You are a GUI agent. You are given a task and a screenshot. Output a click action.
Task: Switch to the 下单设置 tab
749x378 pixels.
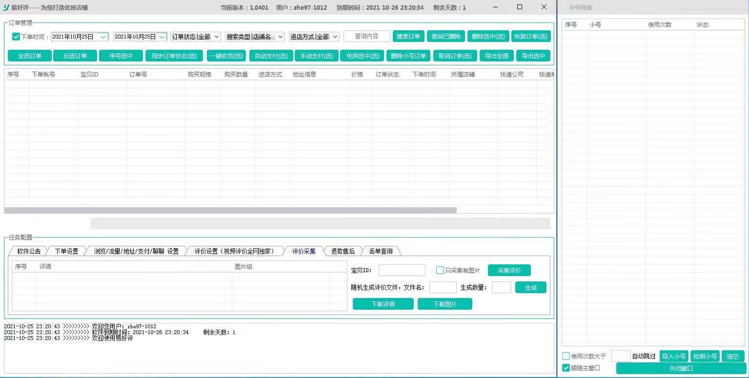(x=66, y=251)
